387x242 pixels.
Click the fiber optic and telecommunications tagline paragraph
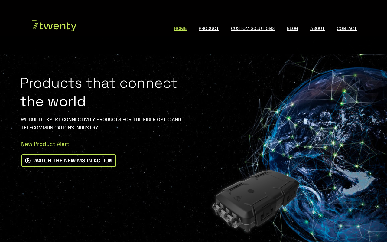[101, 124]
